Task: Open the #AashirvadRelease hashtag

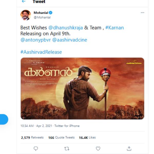Action: [x=41, y=52]
